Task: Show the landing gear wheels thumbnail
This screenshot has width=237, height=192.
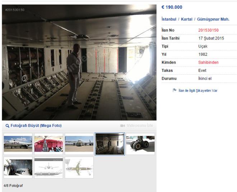Action: (x=140, y=144)
